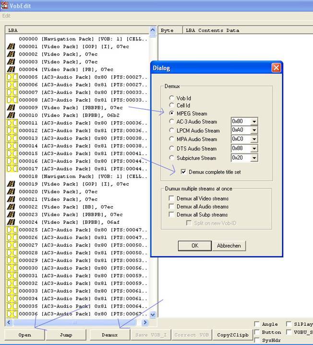Click the LBA list scroll left arrow
This screenshot has height=345, width=313.
pyautogui.click(x=9, y=322)
